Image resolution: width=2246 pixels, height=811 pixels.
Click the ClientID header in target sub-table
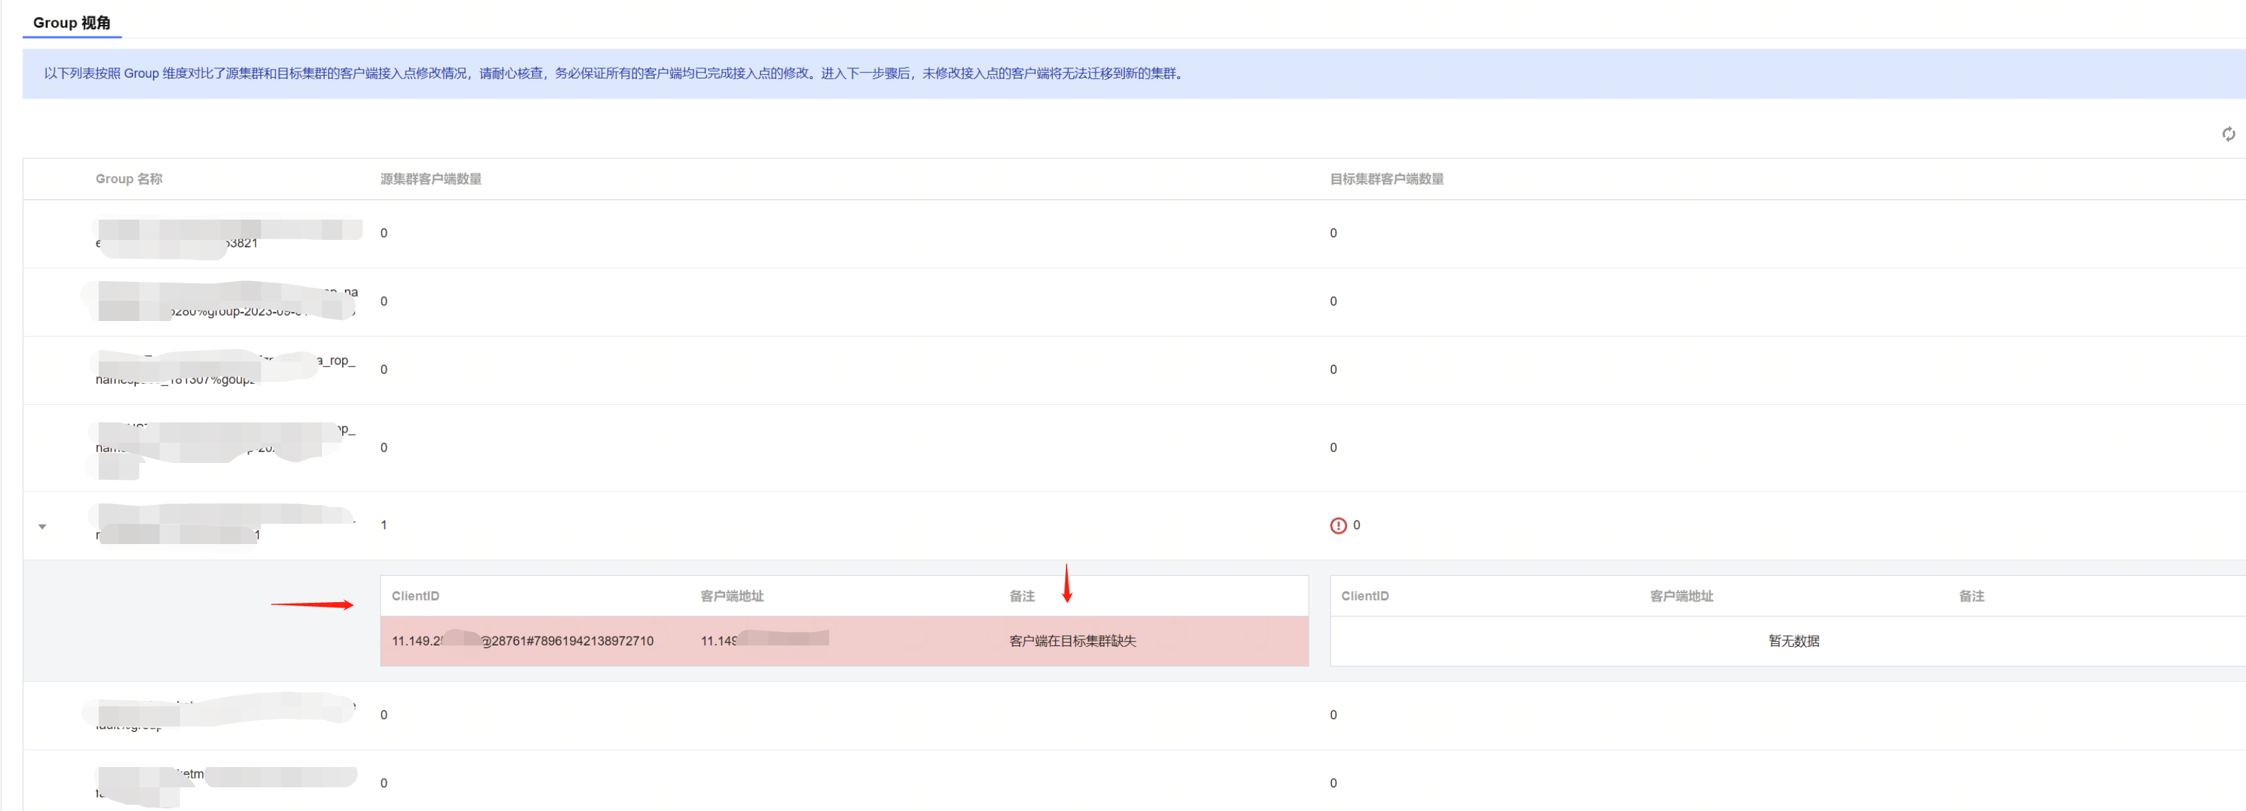click(1365, 597)
